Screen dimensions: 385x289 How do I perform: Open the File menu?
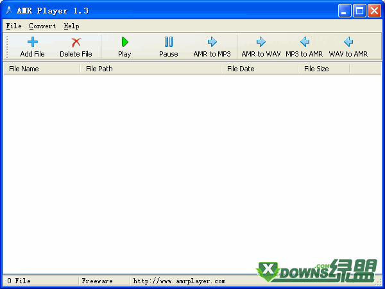(x=13, y=26)
